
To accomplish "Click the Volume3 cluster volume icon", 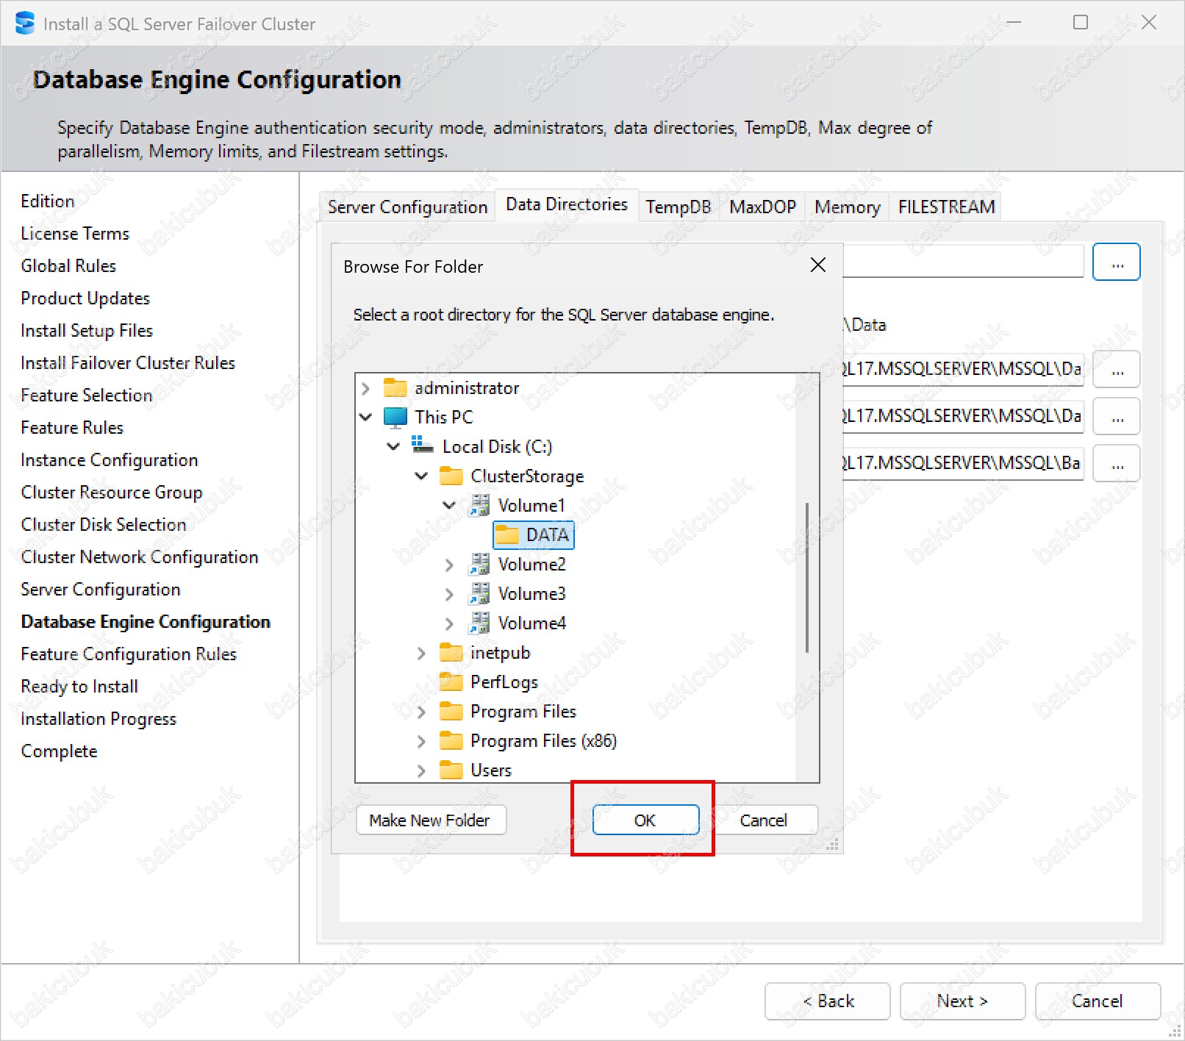I will coord(479,594).
